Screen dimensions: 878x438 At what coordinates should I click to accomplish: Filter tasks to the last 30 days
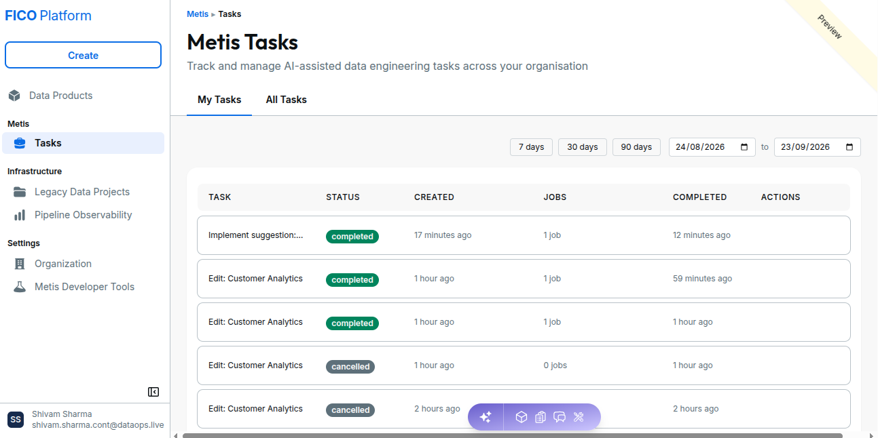583,147
